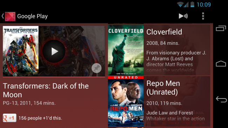Image resolution: width=228 pixels, height=128 pixels.
Task: Toggle the pin for offline download
Action: (96, 68)
